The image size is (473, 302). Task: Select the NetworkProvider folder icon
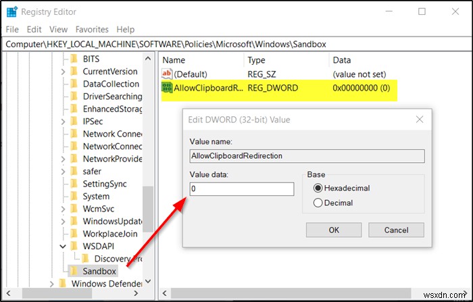coord(74,159)
